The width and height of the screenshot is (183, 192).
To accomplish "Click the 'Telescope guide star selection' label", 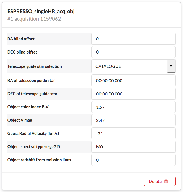I will (x=35, y=66).
